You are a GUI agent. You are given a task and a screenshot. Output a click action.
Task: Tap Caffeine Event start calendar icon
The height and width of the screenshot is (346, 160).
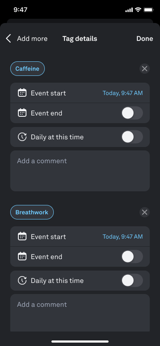coord(22,93)
